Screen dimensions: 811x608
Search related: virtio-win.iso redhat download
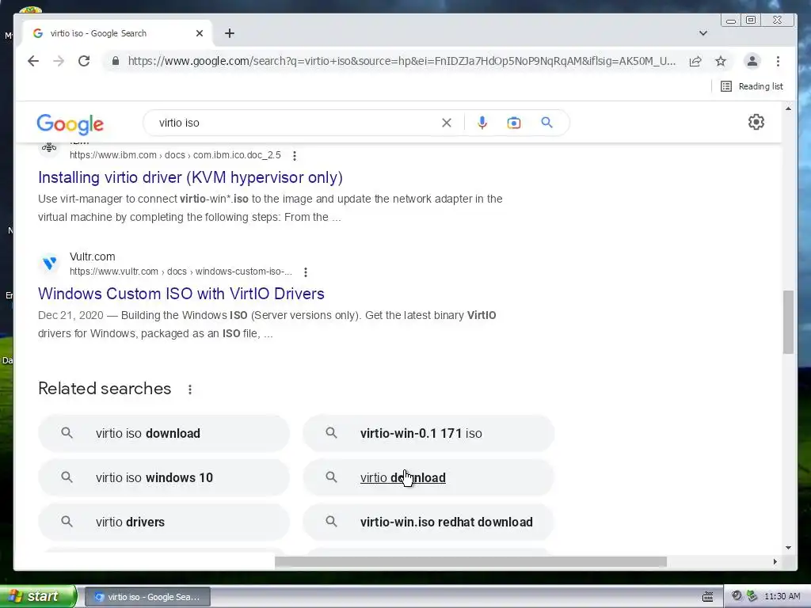tap(428, 522)
